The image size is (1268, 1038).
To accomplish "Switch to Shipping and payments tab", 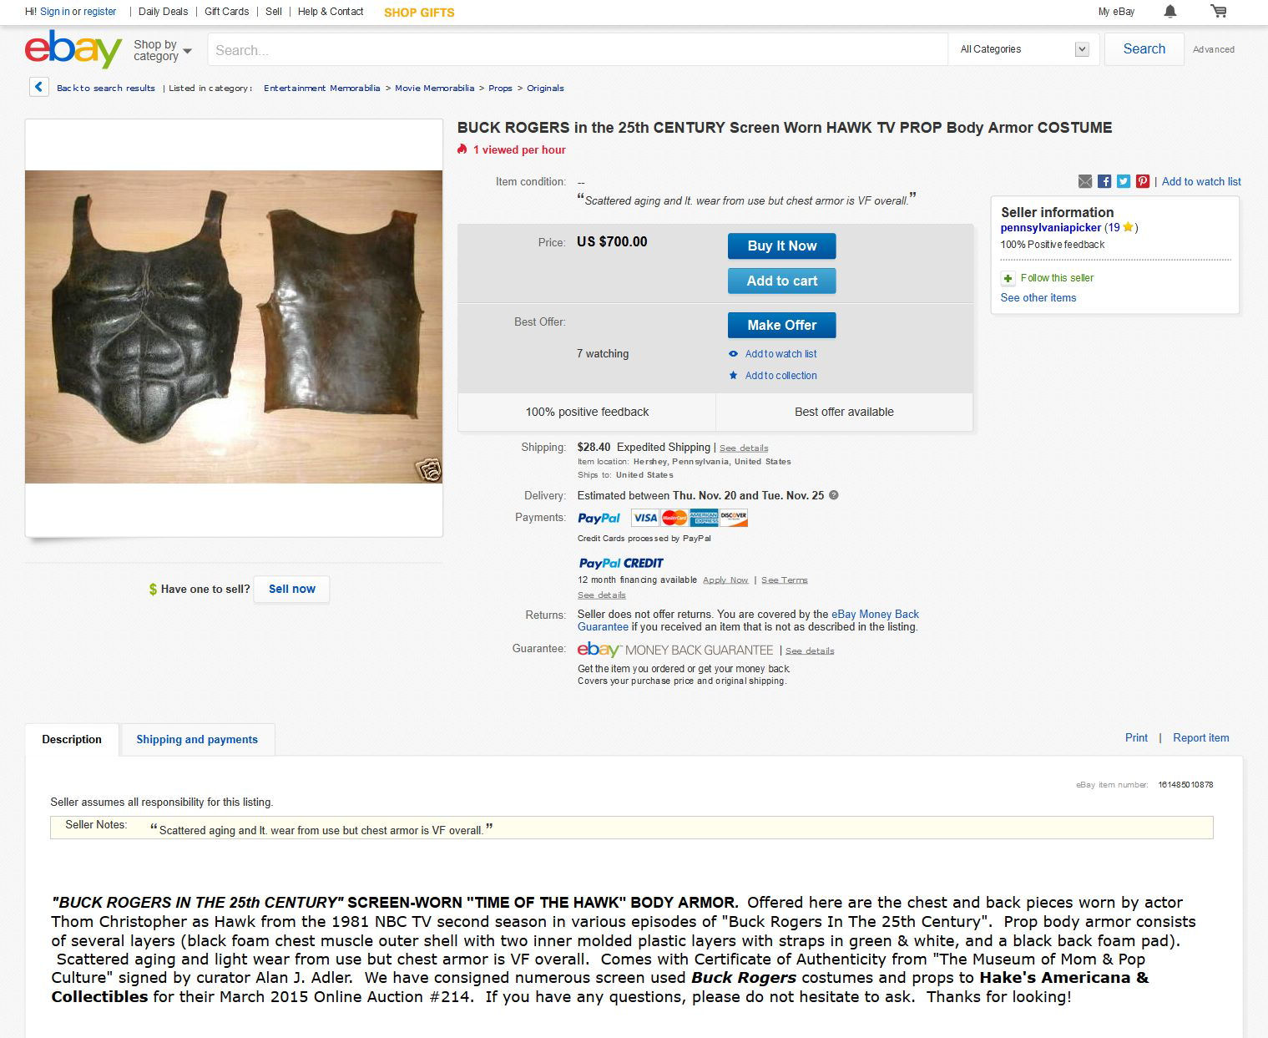I will 197,739.
